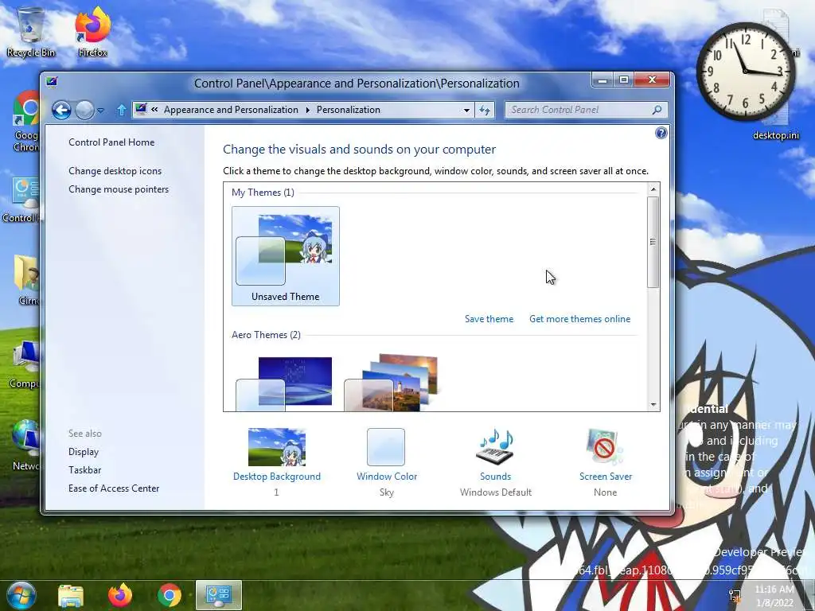Screen dimensions: 815x611
Task: Click the Recycle Bin desktop icon
Action: click(31, 32)
